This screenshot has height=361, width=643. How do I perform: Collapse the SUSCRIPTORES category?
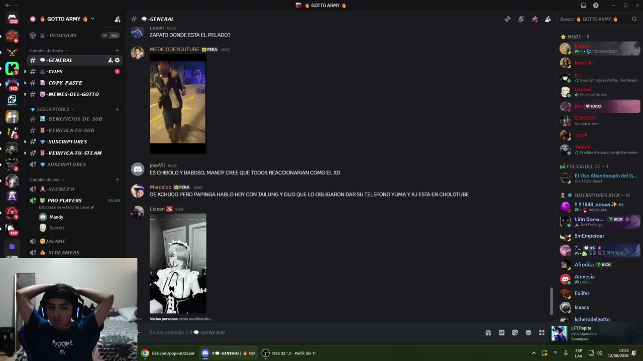pyautogui.click(x=52, y=109)
